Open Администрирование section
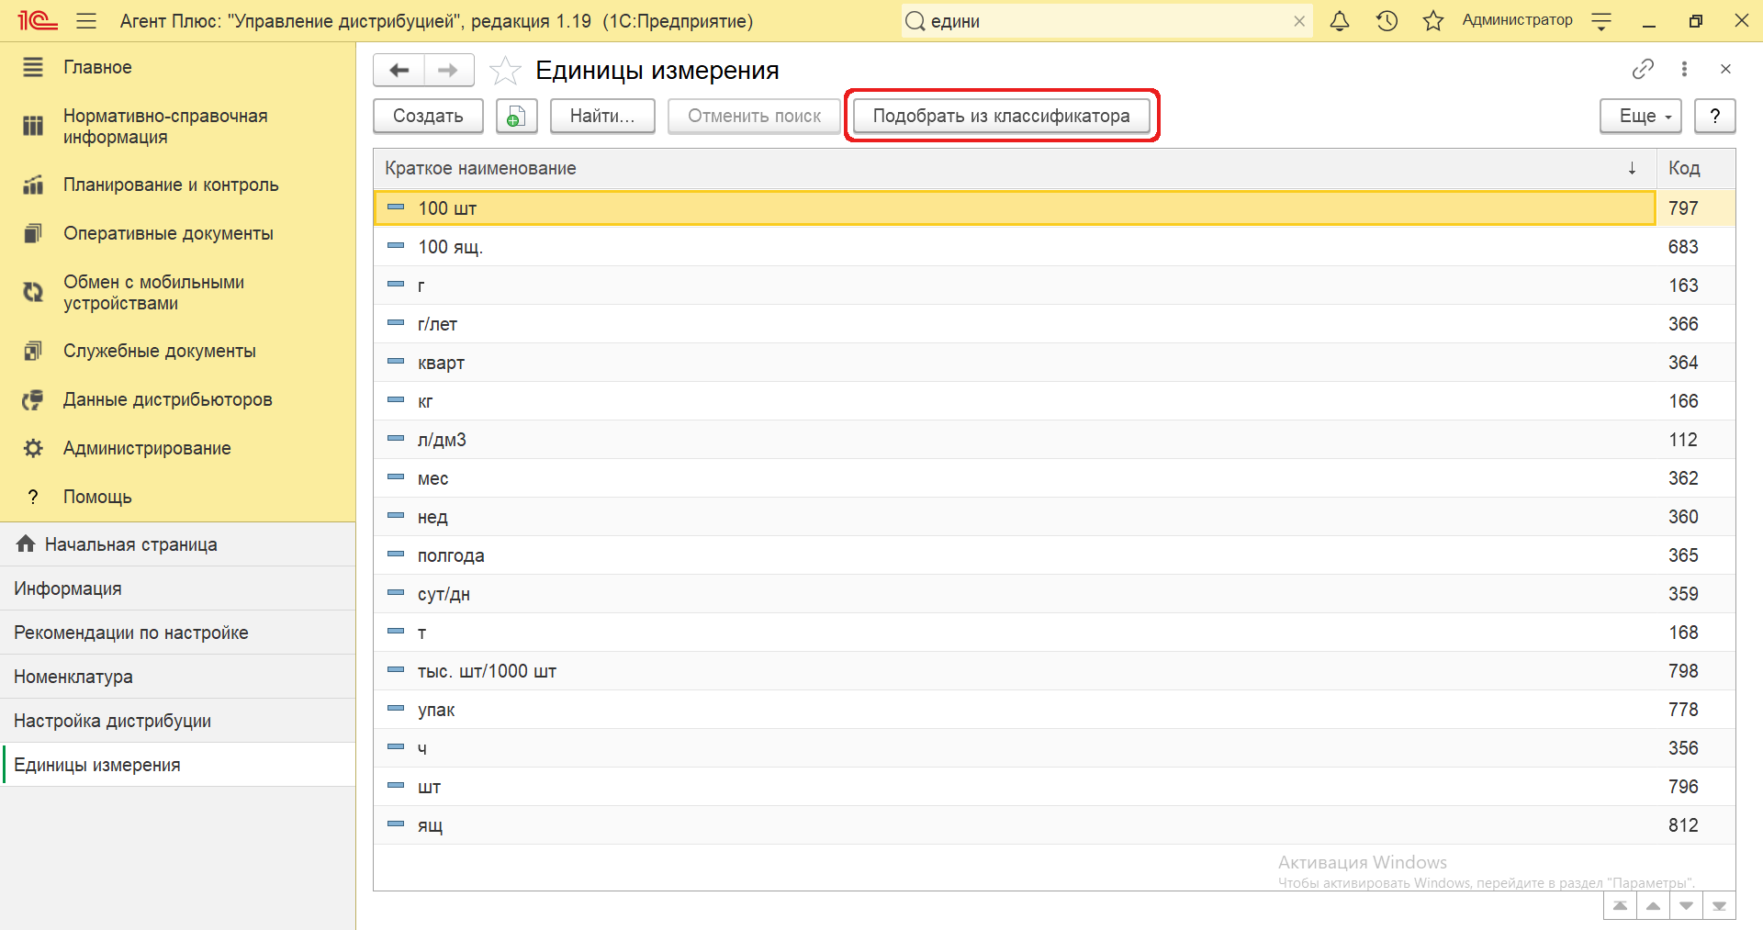This screenshot has height=930, width=1763. [177, 448]
